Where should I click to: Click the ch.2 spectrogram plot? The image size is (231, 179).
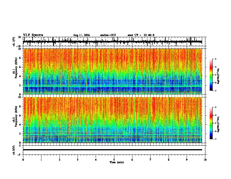pyautogui.click(x=112, y=120)
